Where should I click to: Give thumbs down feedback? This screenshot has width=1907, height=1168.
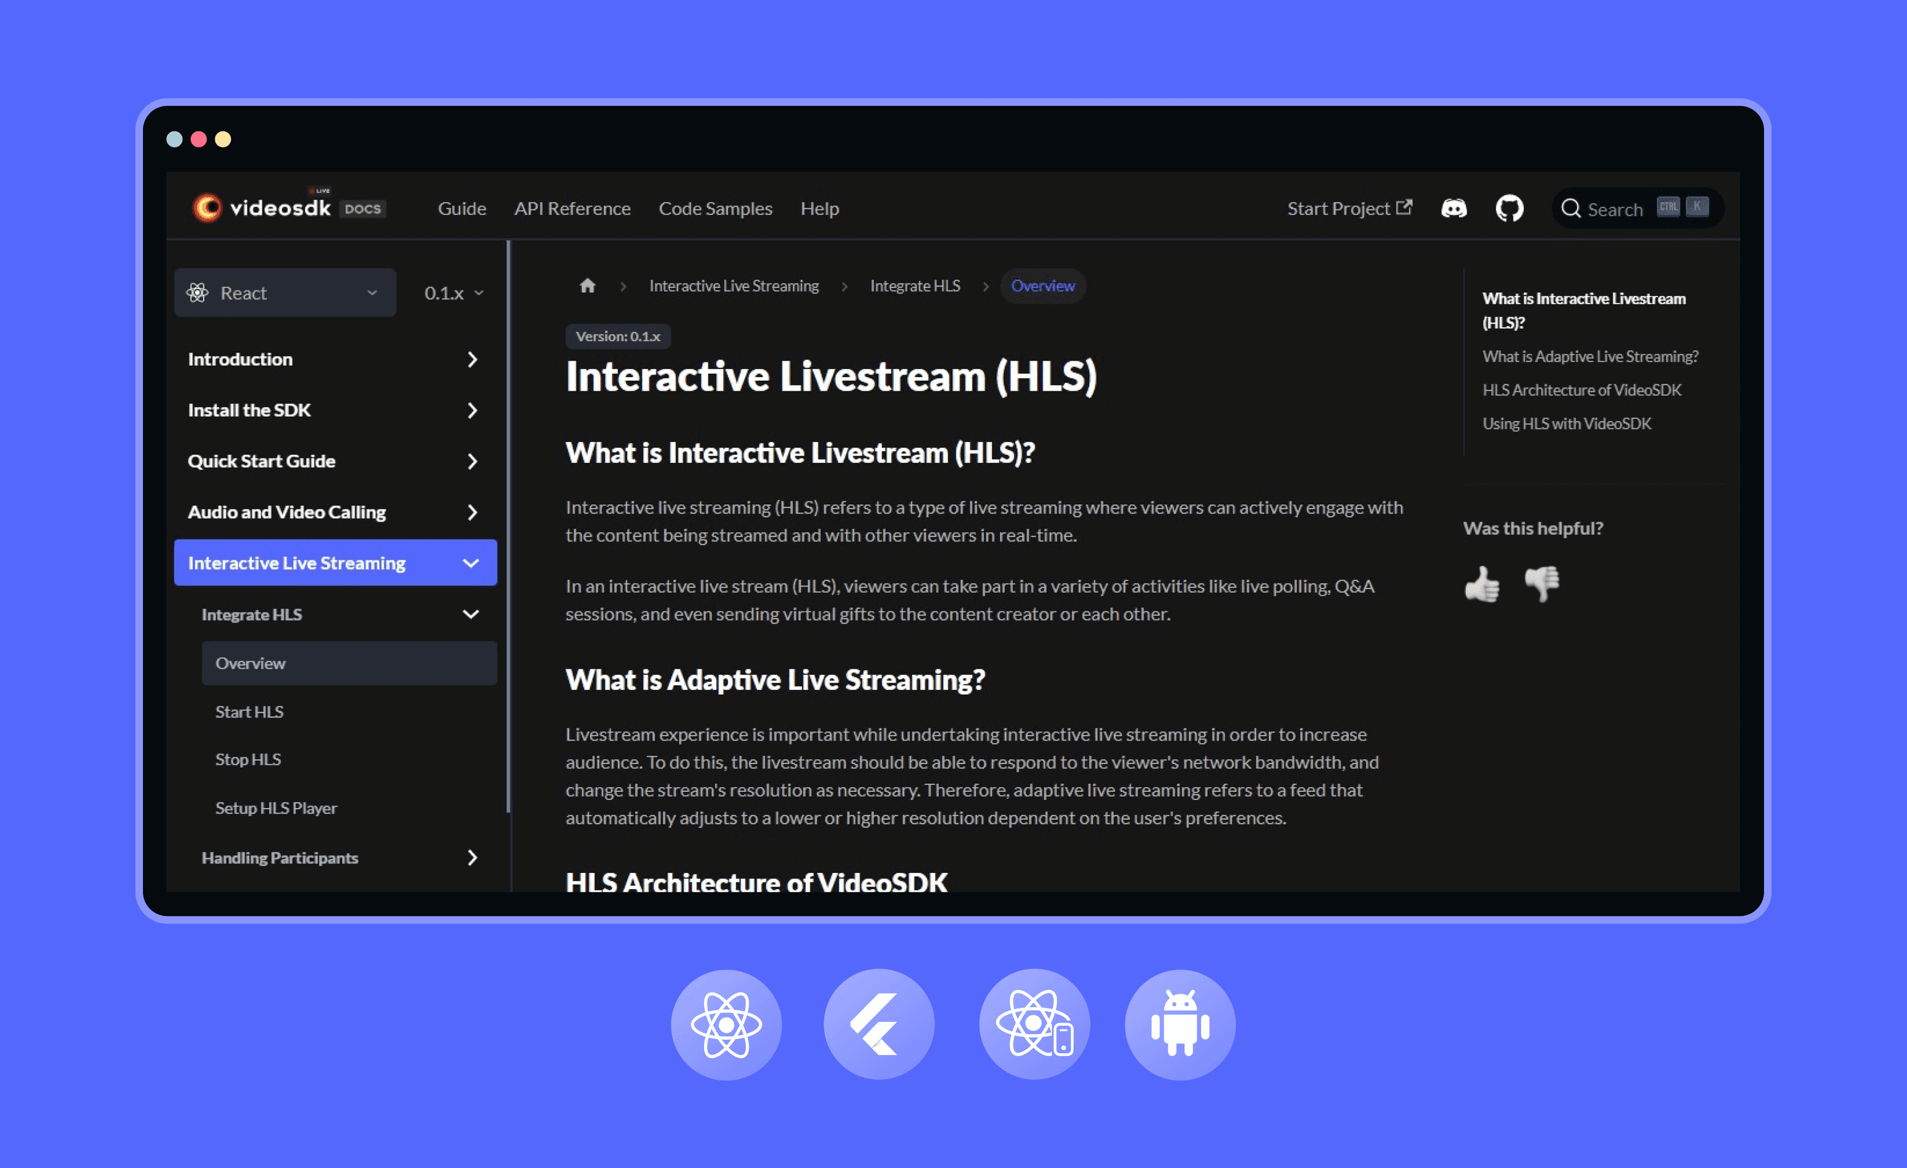click(1541, 584)
